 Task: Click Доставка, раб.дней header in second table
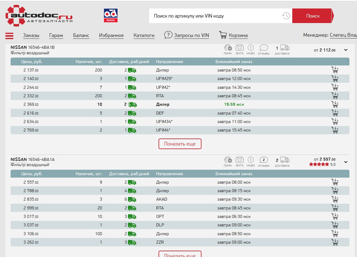[129, 174]
